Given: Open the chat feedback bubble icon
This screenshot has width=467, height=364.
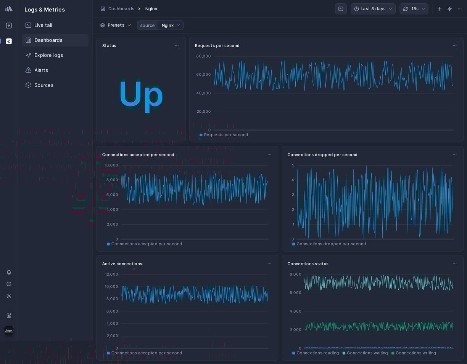Looking at the screenshot, I should 9,284.
